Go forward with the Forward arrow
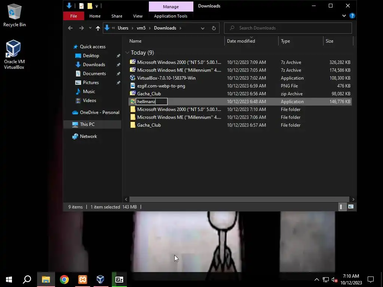Screen dimensions: 383x287 coord(81,28)
